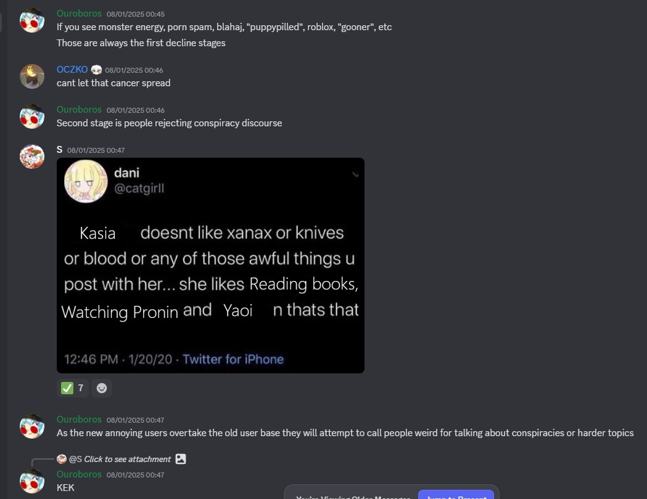Click the attachment image icon in reply
Image resolution: width=647 pixels, height=499 pixels.
click(180, 459)
